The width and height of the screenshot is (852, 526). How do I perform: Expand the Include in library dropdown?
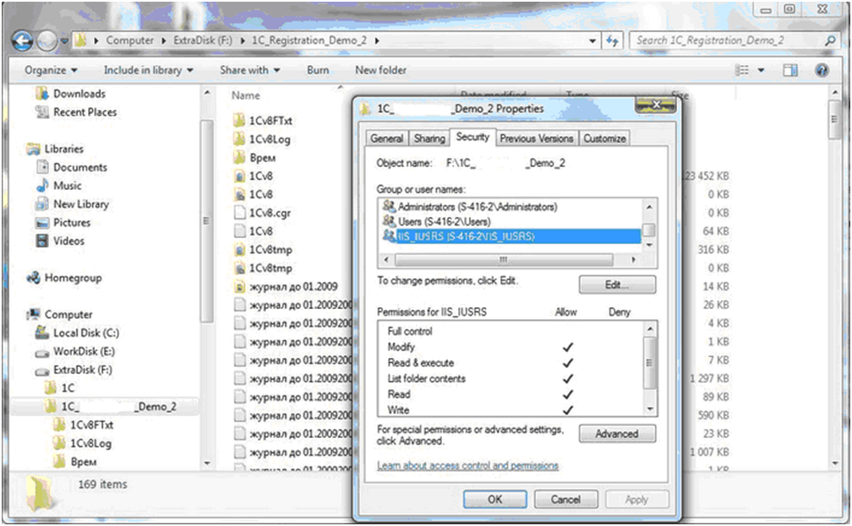pyautogui.click(x=148, y=70)
